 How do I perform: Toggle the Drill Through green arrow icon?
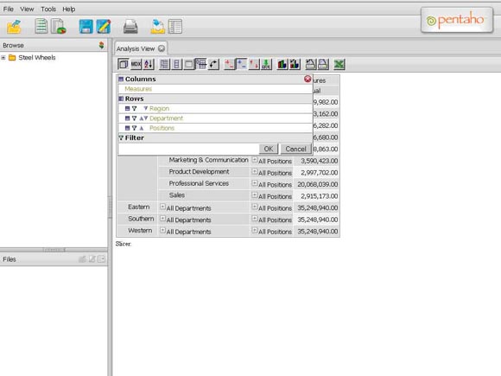[x=266, y=64]
